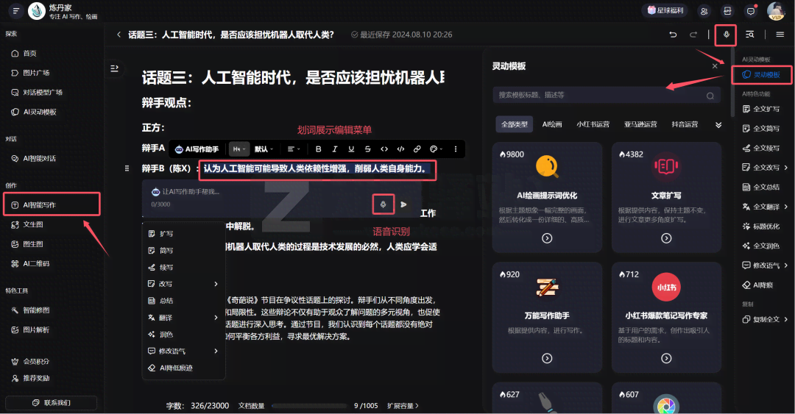Click the template search input field
This screenshot has height=414, width=795.
point(600,96)
